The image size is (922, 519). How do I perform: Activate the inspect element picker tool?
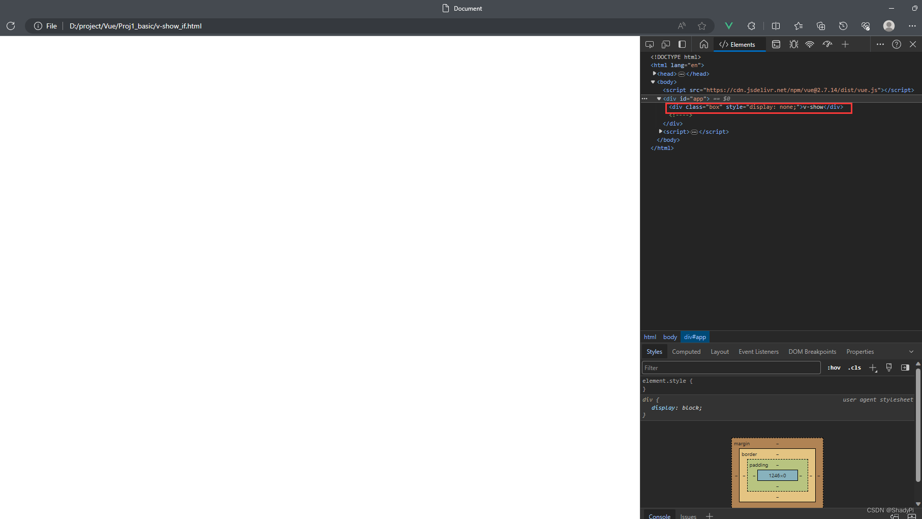(x=650, y=44)
